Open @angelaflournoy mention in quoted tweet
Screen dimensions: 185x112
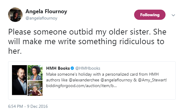116,80
